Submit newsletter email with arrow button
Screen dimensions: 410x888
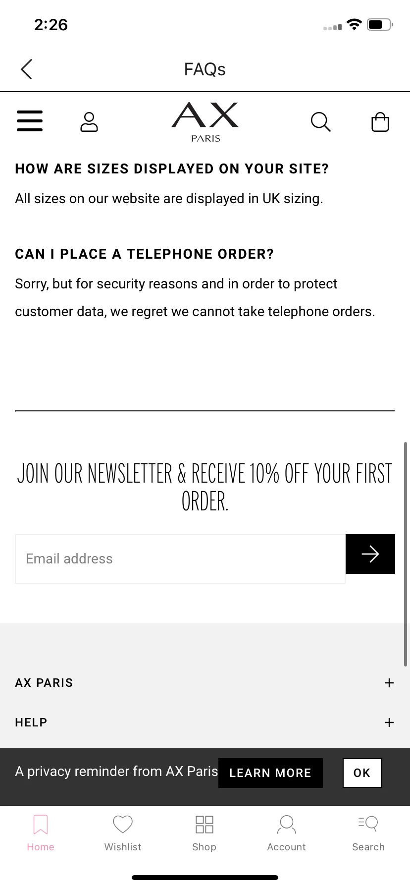click(x=370, y=554)
